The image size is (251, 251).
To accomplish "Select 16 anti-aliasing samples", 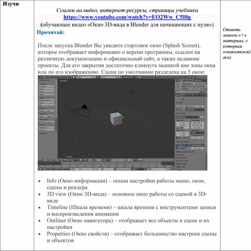I will (188, 145).
